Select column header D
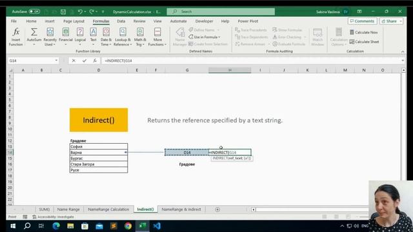Screen dimensions: 413x232 [x=99, y=70]
